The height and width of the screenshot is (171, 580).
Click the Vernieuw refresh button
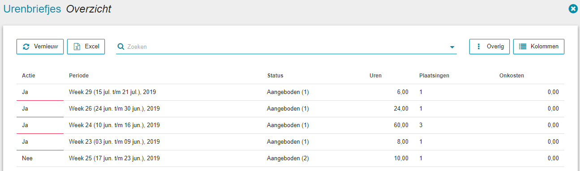click(x=40, y=47)
